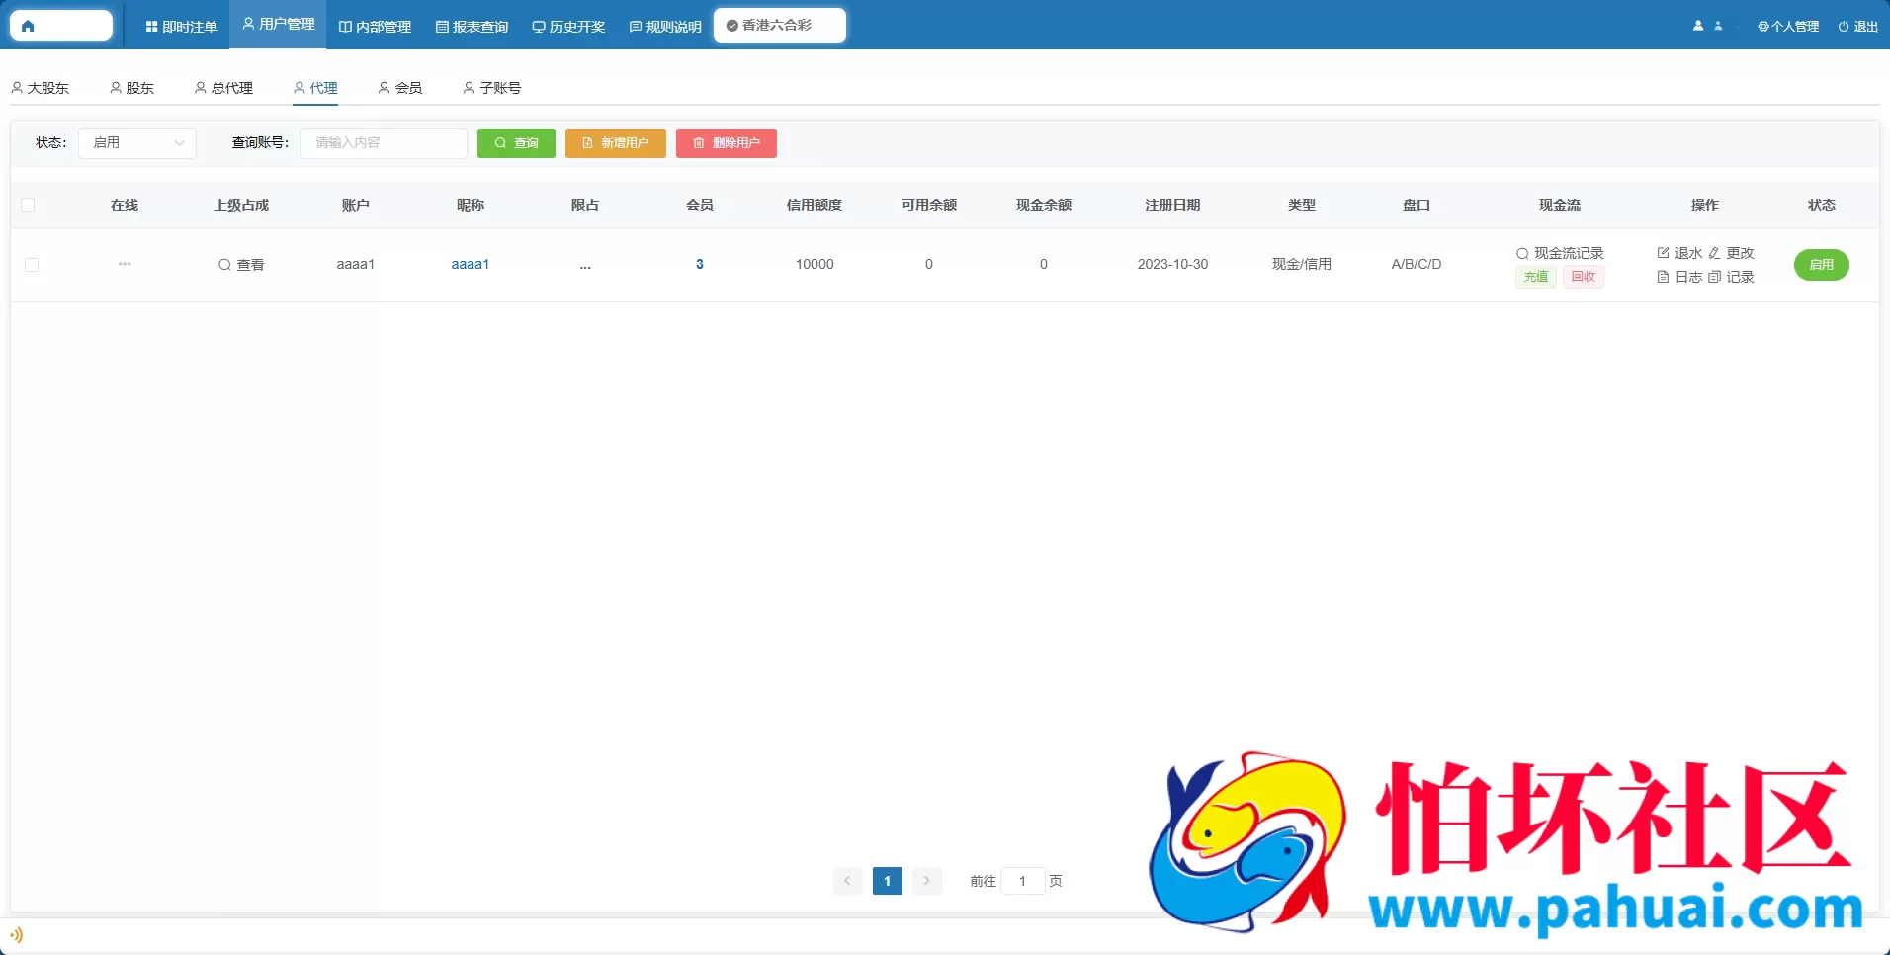Screen dimensions: 1890x955
Task: Click the orange 新增用户 button
Action: 616,143
